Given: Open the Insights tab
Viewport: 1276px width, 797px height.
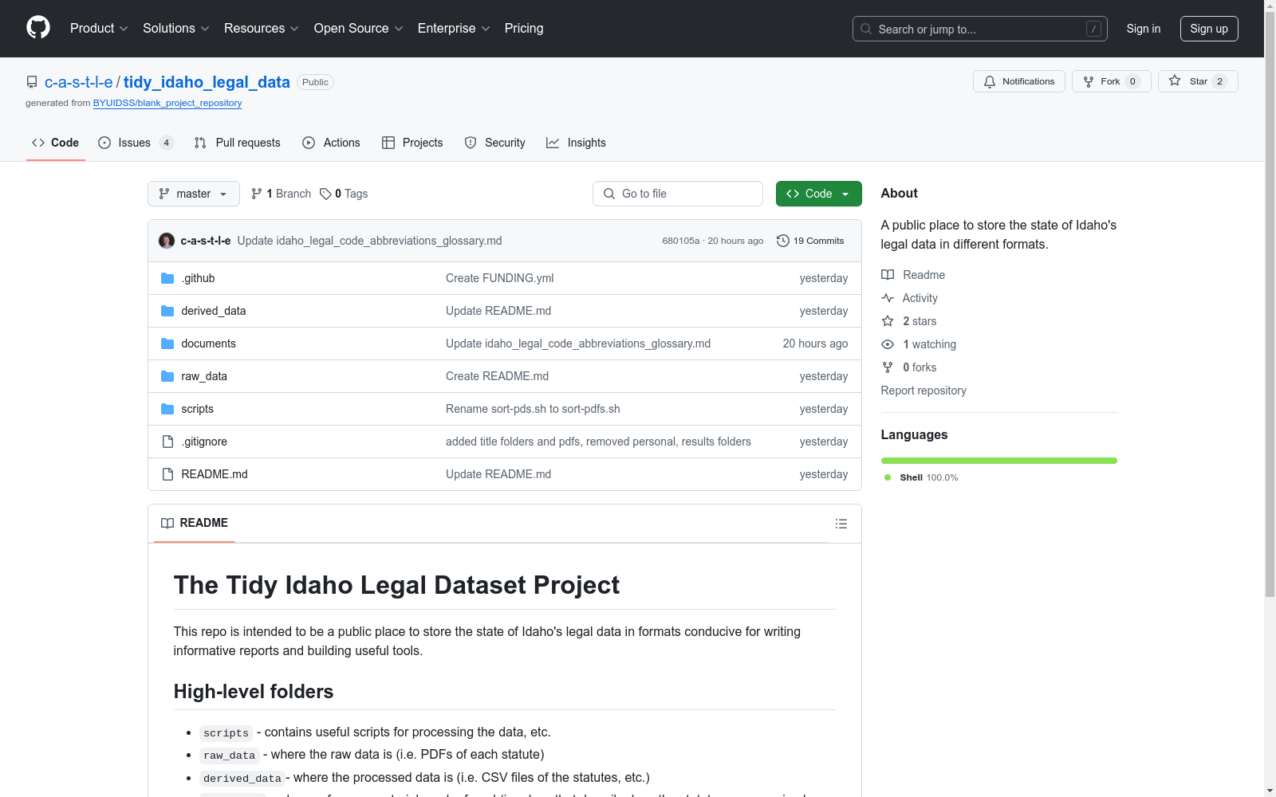Looking at the screenshot, I should tap(576, 143).
